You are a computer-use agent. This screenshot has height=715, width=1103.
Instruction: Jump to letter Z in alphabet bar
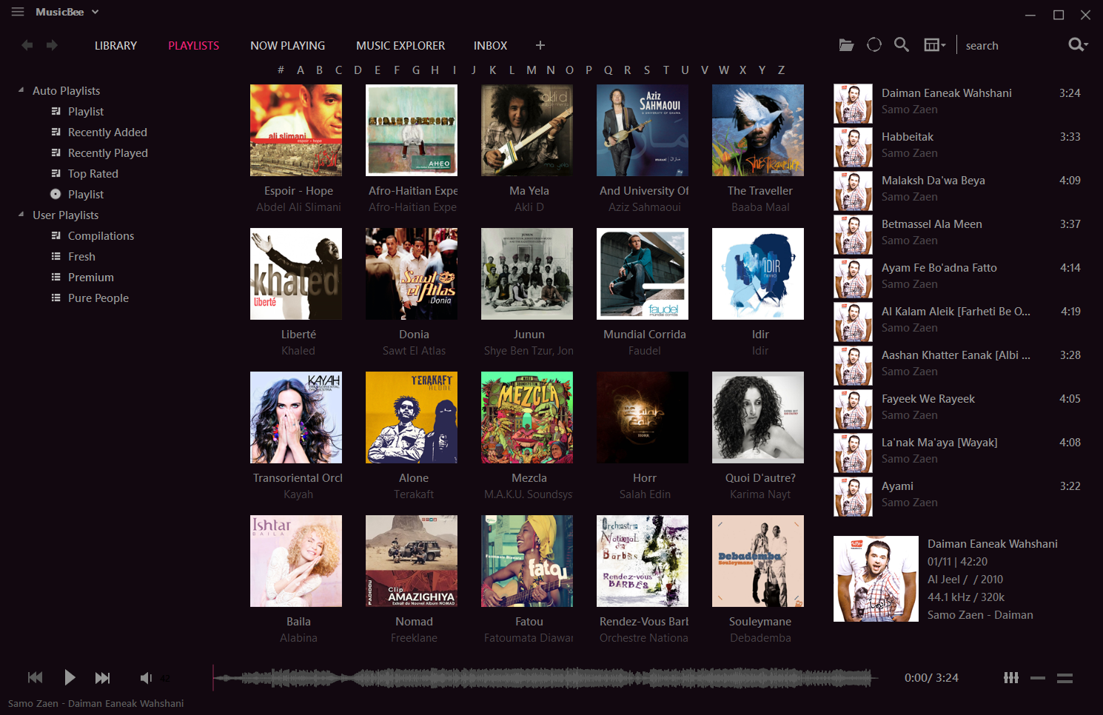click(x=781, y=70)
